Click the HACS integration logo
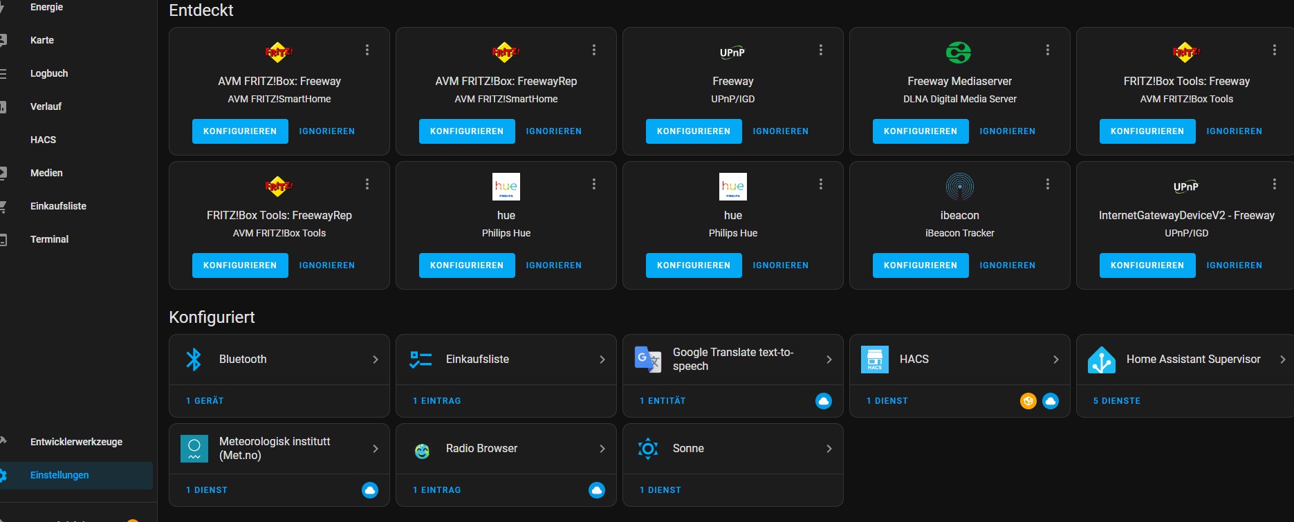1294x522 pixels. pyautogui.click(x=874, y=360)
